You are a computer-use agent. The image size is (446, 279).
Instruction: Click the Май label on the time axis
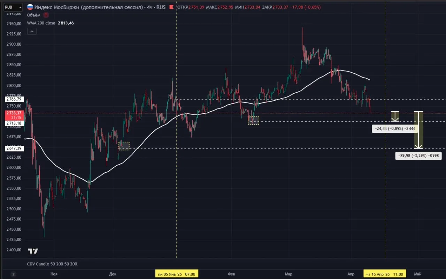coord(417,274)
